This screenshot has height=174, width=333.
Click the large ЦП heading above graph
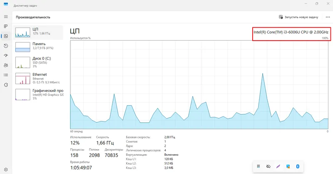[x=75, y=31]
